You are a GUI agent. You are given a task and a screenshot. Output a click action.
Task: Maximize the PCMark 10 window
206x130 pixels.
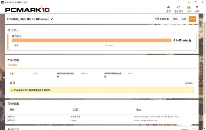point(195,2)
